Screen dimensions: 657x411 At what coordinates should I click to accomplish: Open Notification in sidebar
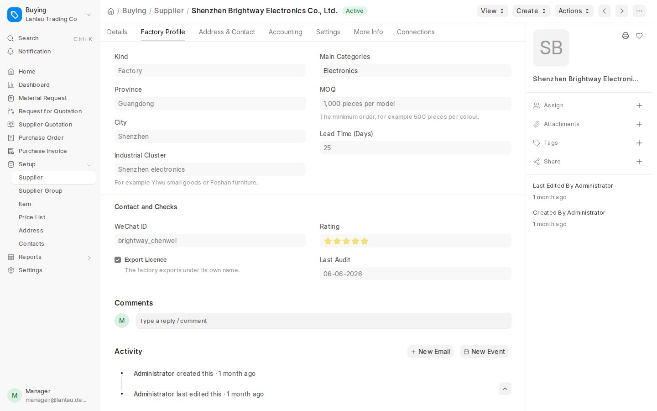click(50, 52)
